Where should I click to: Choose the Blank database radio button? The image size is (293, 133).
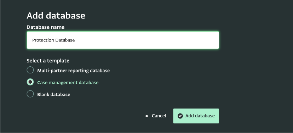pyautogui.click(x=30, y=94)
